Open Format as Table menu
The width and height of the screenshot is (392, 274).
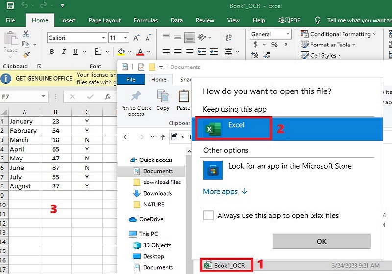point(328,45)
